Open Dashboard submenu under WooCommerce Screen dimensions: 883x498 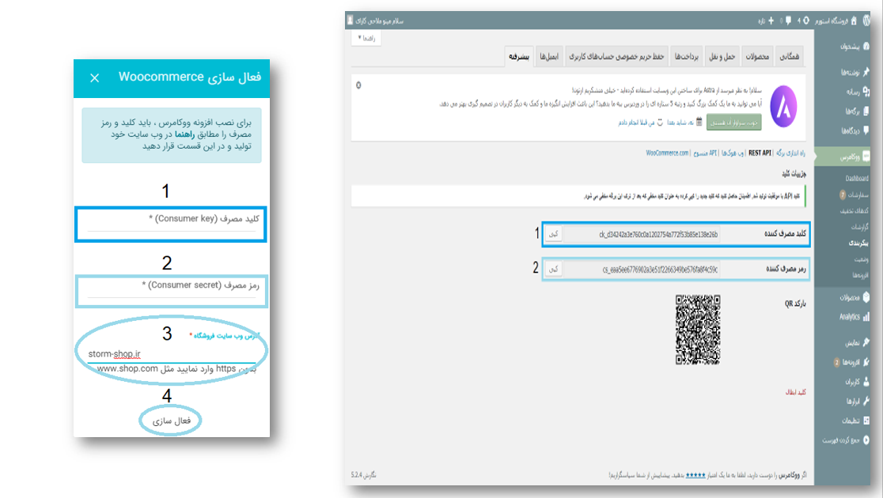(856, 179)
